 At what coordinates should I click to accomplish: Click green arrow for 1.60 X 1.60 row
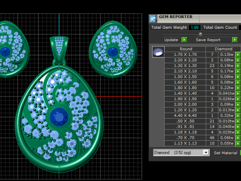(238, 82)
